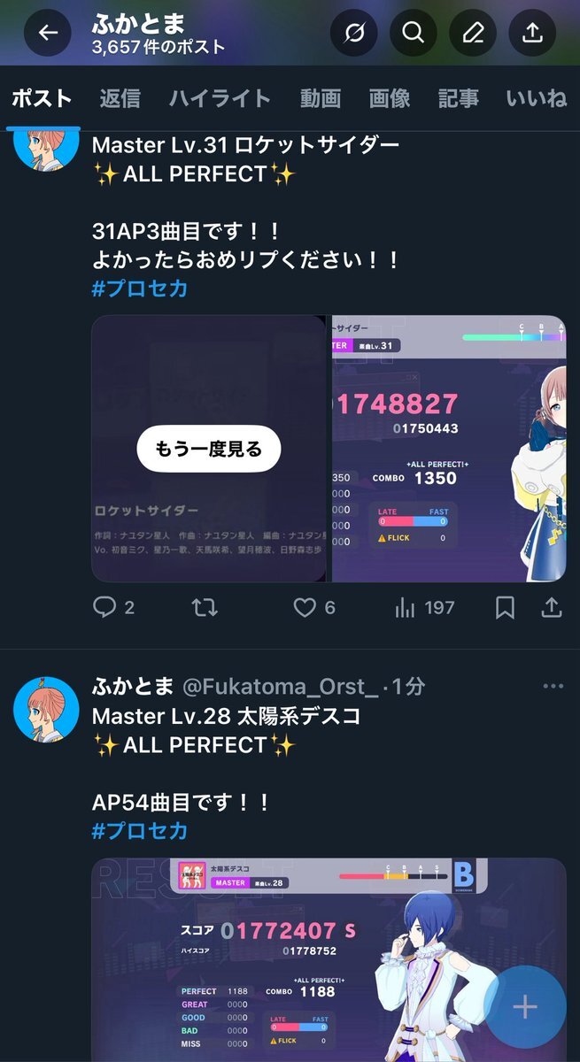View analytics showing 197 views
The height and width of the screenshot is (1062, 580).
423,607
